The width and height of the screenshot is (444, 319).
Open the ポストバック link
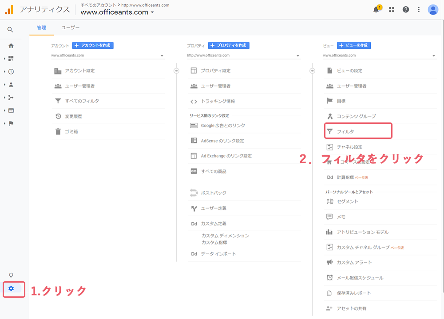[x=214, y=193]
